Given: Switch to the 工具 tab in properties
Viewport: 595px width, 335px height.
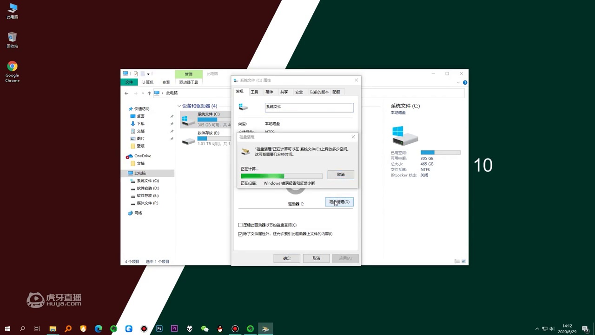Looking at the screenshot, I should [x=254, y=92].
